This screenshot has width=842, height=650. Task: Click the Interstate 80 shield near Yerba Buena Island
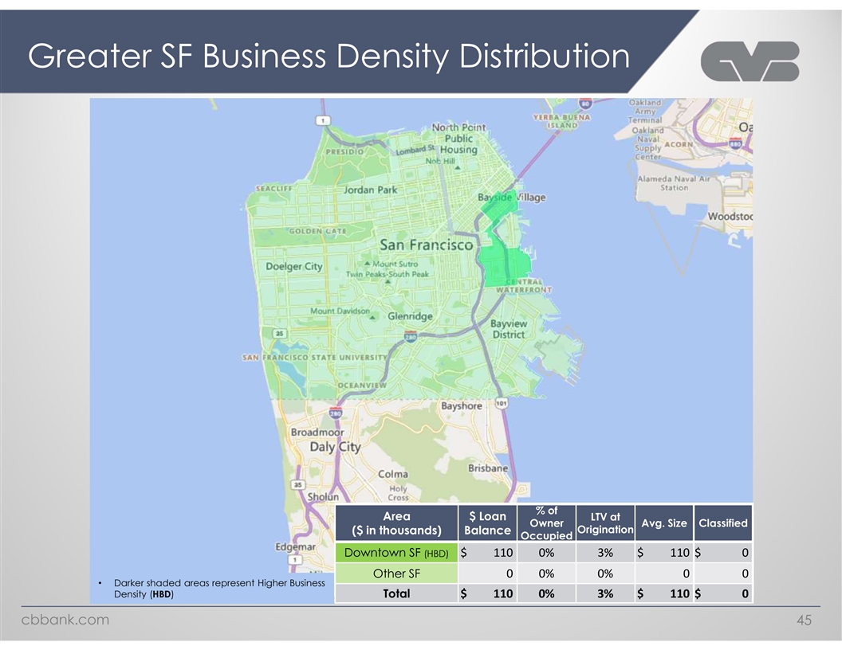(585, 104)
